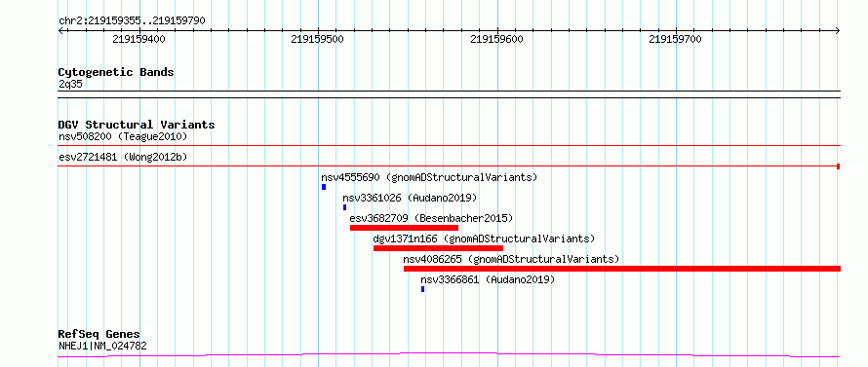The image size is (868, 367).
Task: Click the DGV Structural Variants track title
Action: pyautogui.click(x=137, y=125)
